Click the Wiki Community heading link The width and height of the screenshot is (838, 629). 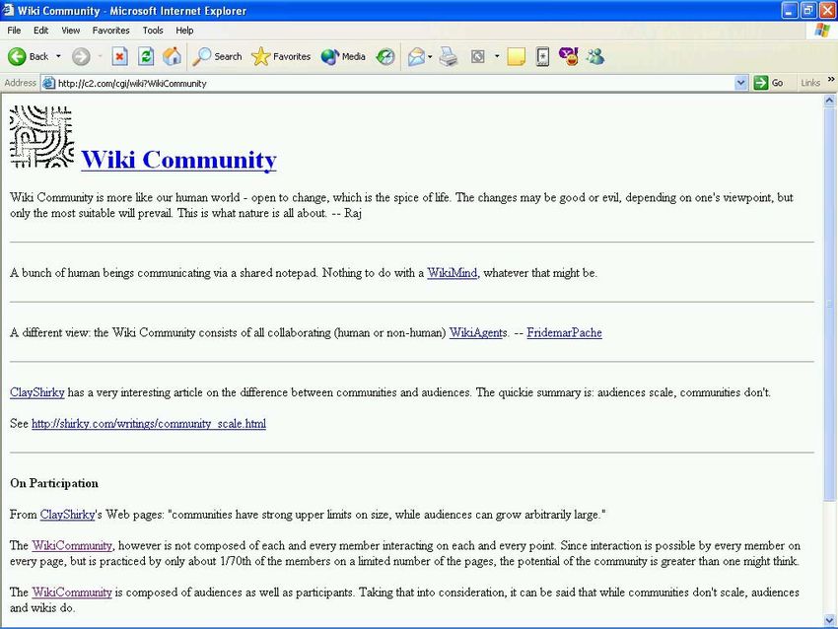178,160
